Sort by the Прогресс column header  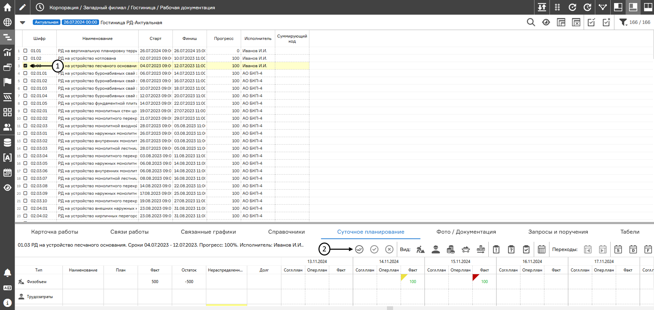click(x=224, y=38)
